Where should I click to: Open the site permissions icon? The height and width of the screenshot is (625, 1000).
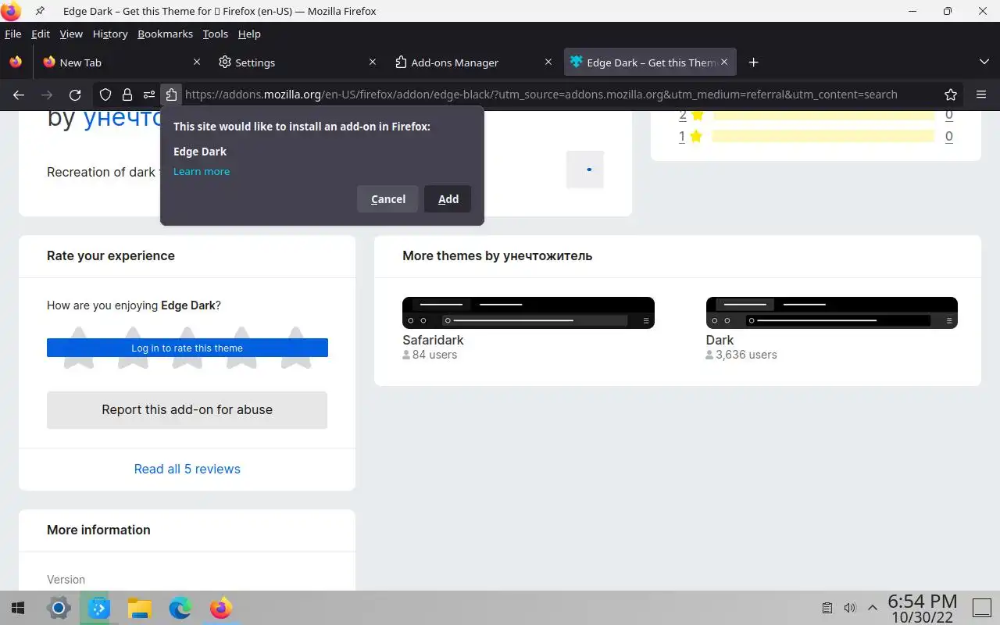tap(148, 95)
